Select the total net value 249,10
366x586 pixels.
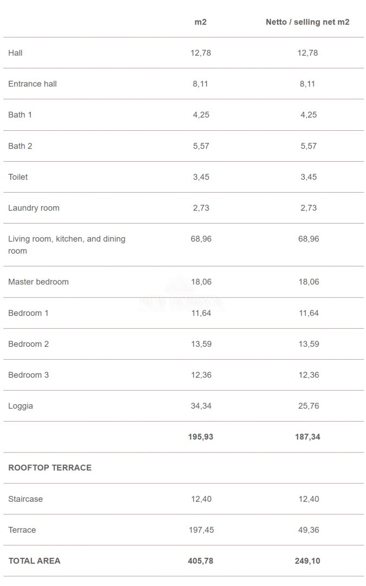pos(307,561)
